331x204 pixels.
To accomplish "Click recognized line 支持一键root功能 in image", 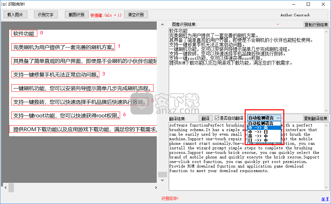I will 66,116.
